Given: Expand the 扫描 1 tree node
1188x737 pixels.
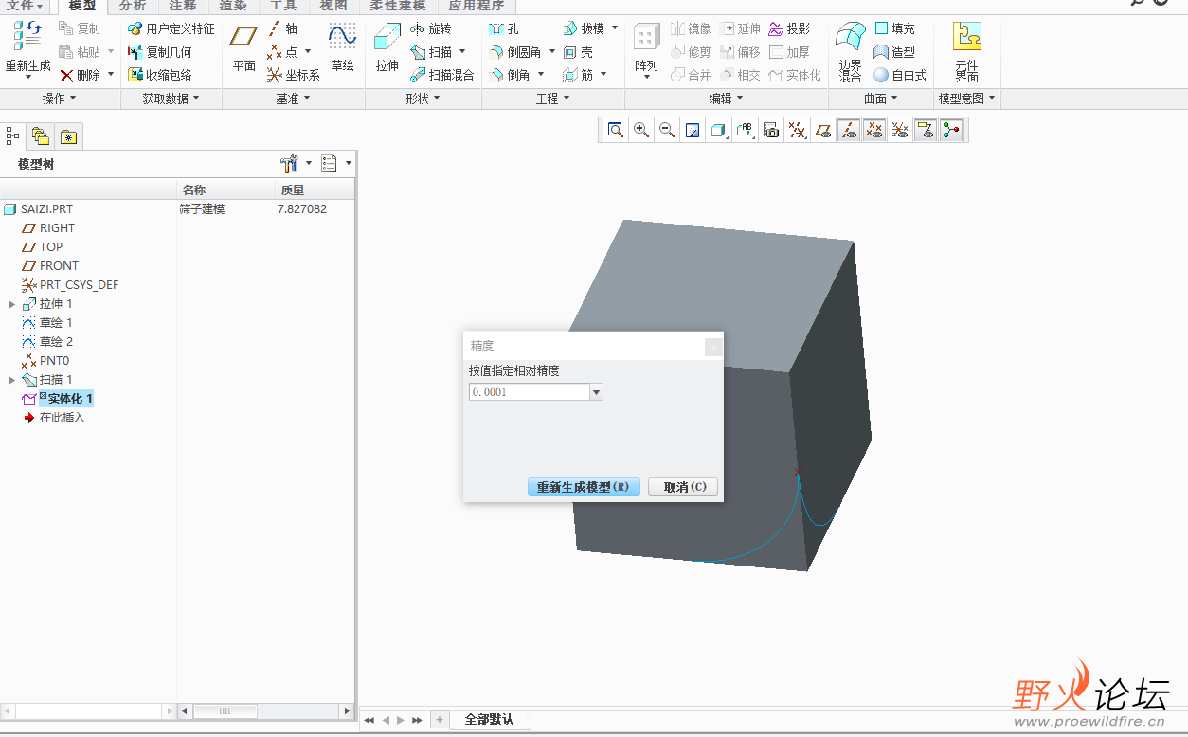Looking at the screenshot, I should coord(11,380).
